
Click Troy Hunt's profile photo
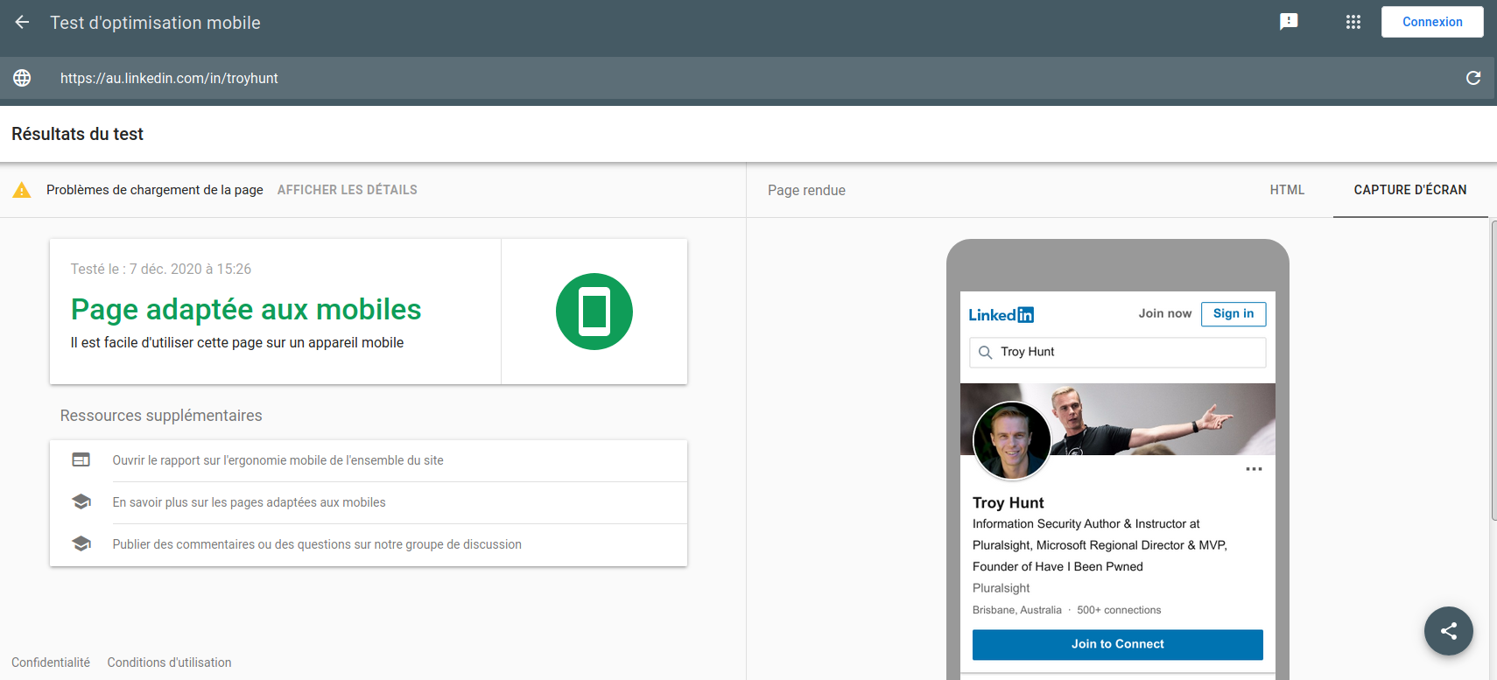pyautogui.click(x=1012, y=440)
